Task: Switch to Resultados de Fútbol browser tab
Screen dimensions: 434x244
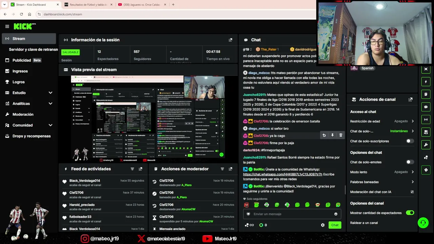Action: [88, 5]
